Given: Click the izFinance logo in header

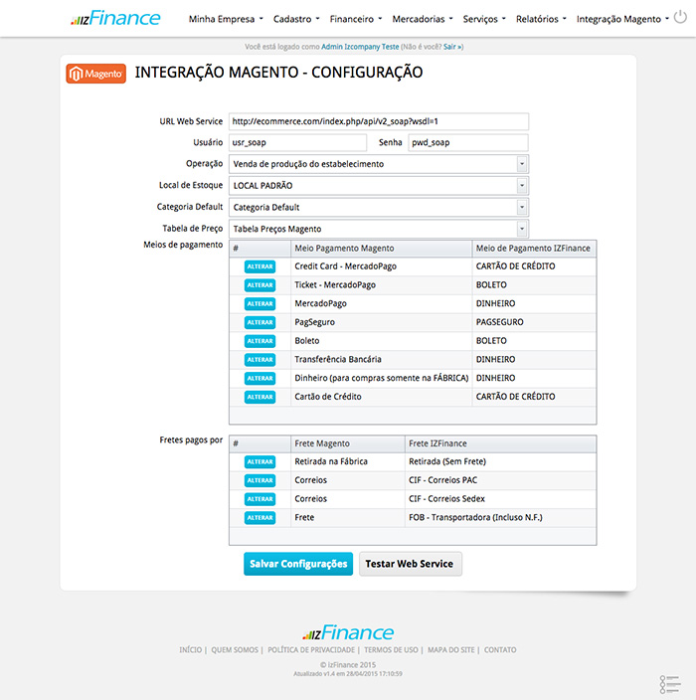Looking at the screenshot, I should pos(115,18).
